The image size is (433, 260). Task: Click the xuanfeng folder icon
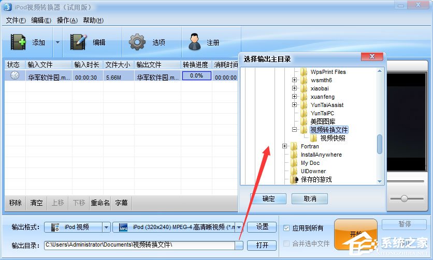click(x=304, y=97)
